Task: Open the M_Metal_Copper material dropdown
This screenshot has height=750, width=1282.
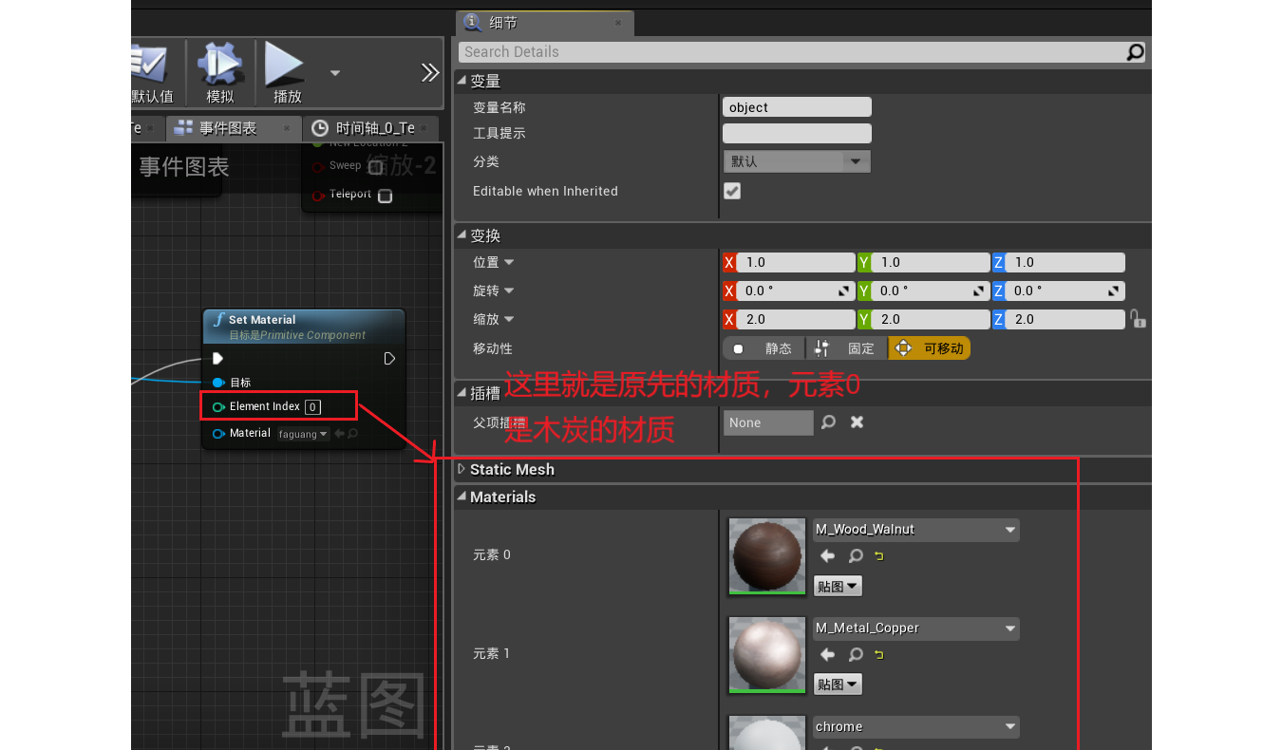Action: coord(915,628)
